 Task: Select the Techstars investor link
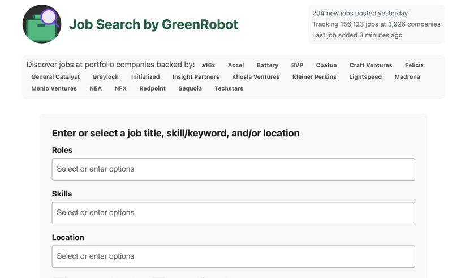[x=229, y=88]
